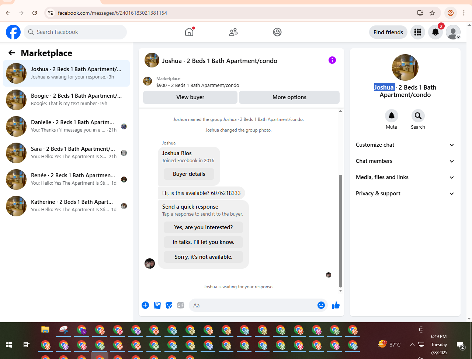Screen dimensions: 472x359
Task: Click the Find friends button
Action: pyautogui.click(x=388, y=32)
